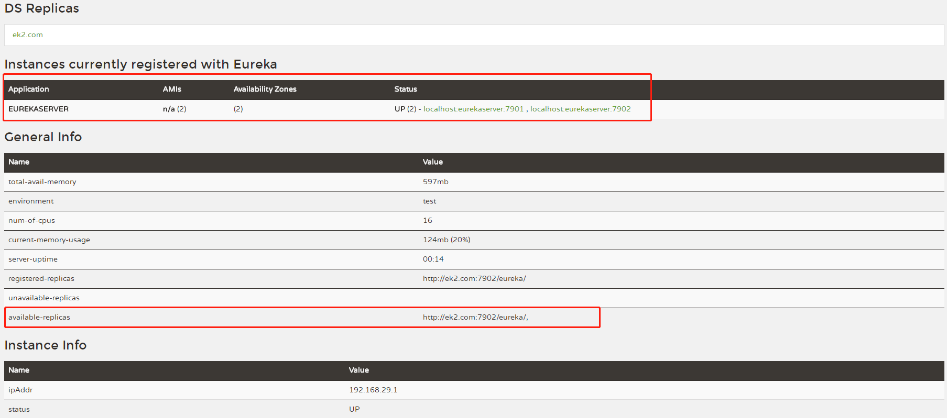Select the num-of-cpus row label
The height and width of the screenshot is (418, 947).
point(31,220)
